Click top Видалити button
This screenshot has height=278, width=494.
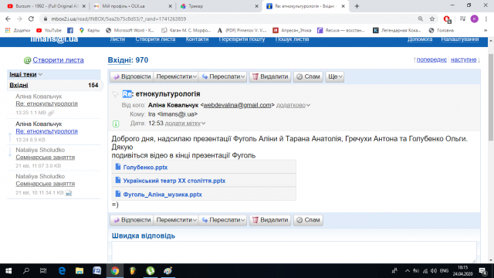tap(270, 76)
